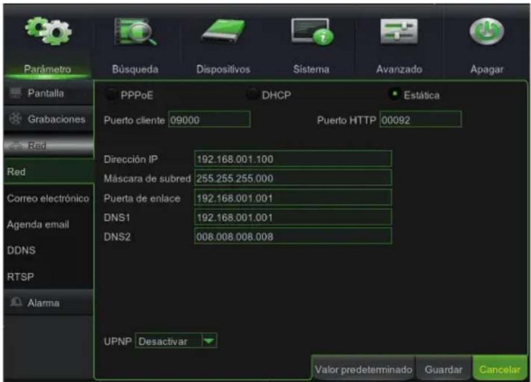Select the PPPoE radio button
531x382 pixels.
[x=111, y=95]
